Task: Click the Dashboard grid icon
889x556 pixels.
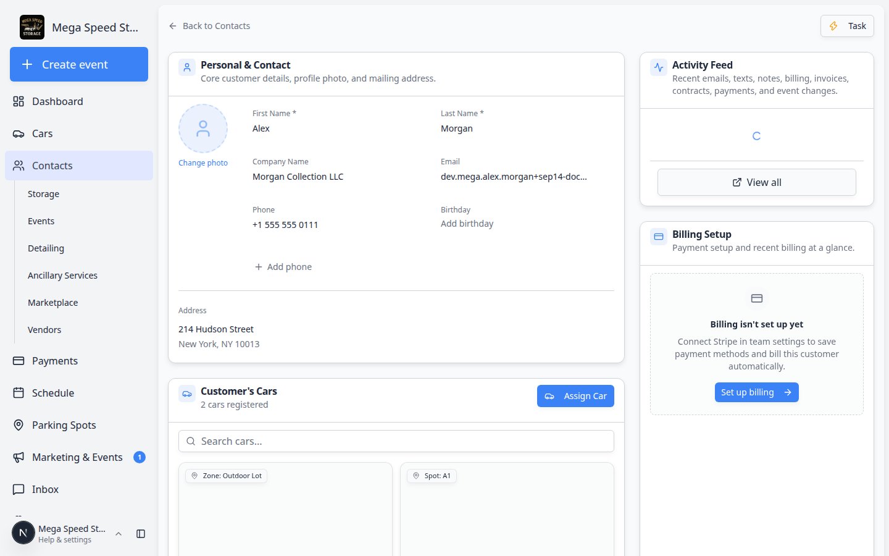Action: 19,101
